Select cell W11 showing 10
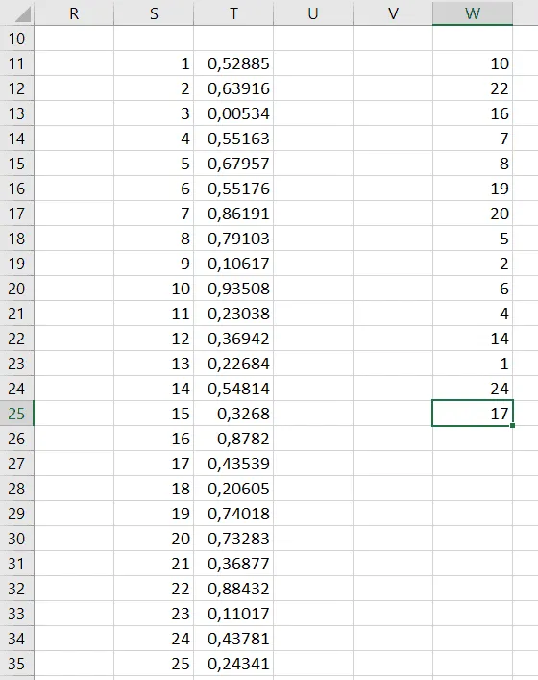The height and width of the screenshot is (680, 538). point(472,63)
